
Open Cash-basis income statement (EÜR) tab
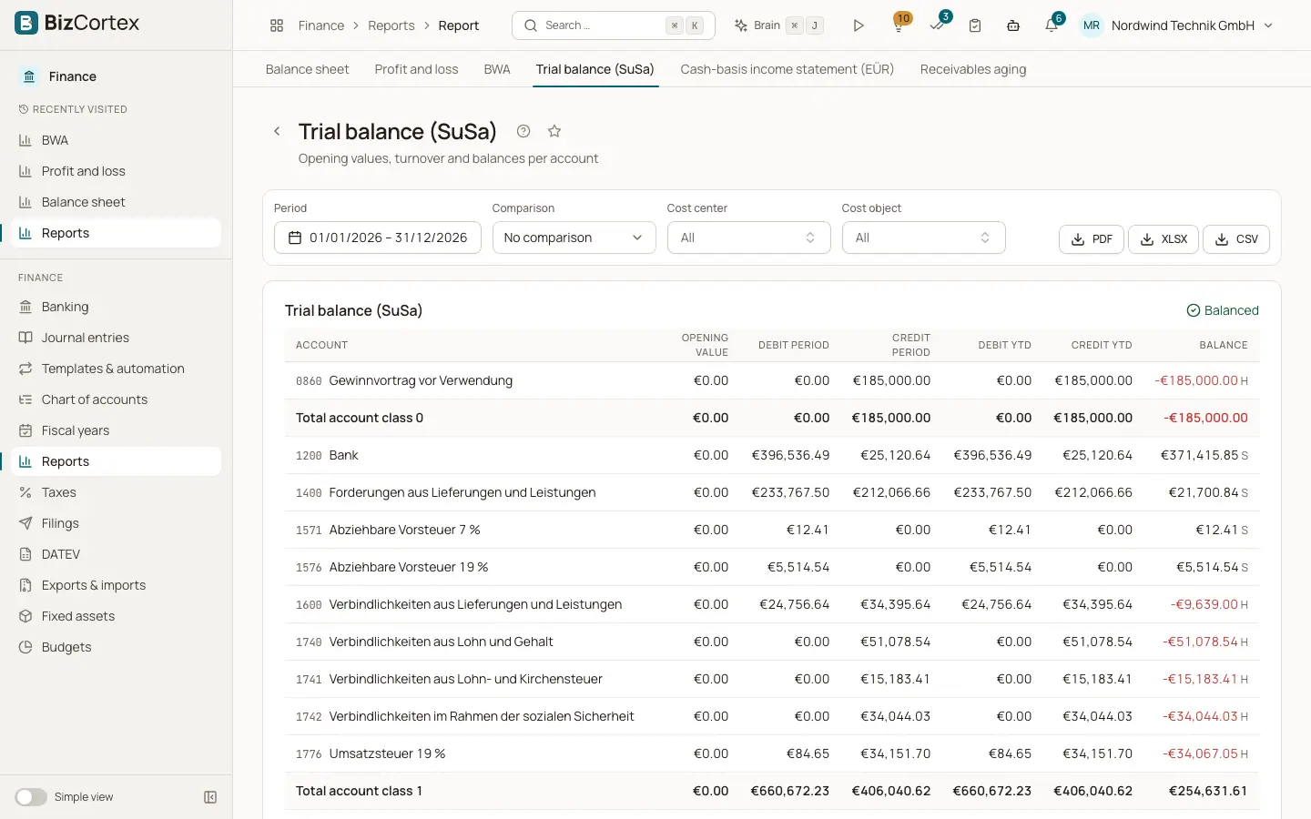tap(787, 69)
